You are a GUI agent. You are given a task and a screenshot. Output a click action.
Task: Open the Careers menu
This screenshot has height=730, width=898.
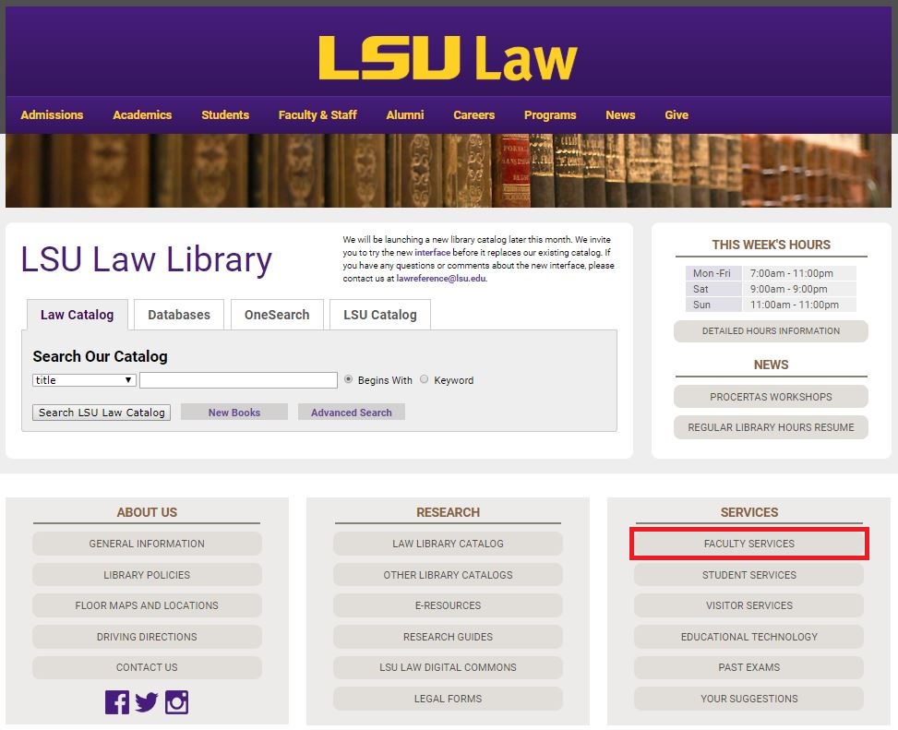(473, 114)
